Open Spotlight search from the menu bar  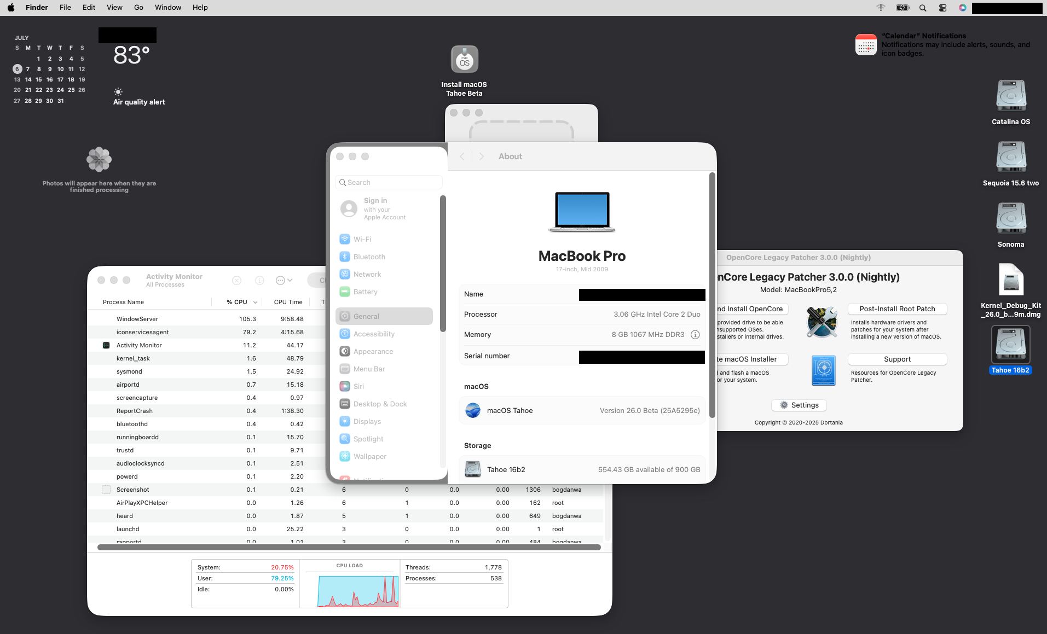[923, 8]
